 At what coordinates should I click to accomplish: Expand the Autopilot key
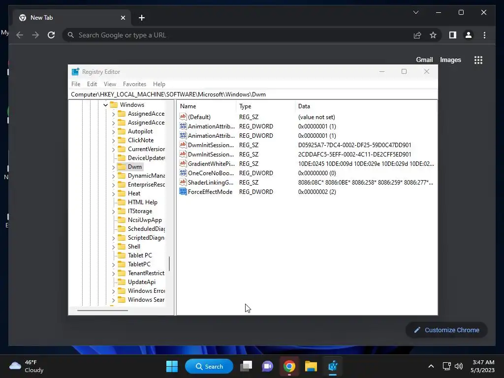113,131
